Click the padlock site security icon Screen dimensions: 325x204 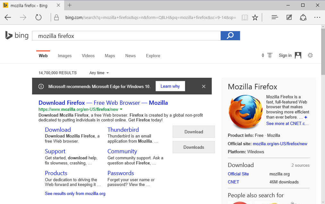coord(56,17)
